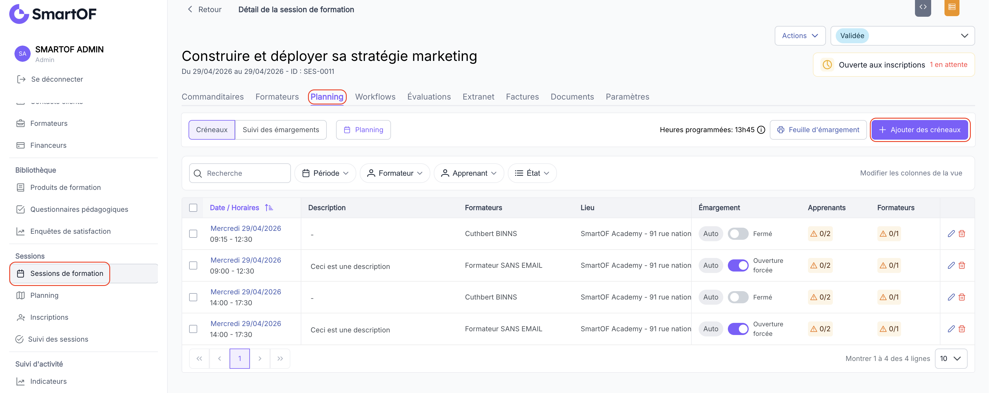Screen dimensions: 989x393
Task: Open Inscriptions in the sidebar
Action: (49, 317)
